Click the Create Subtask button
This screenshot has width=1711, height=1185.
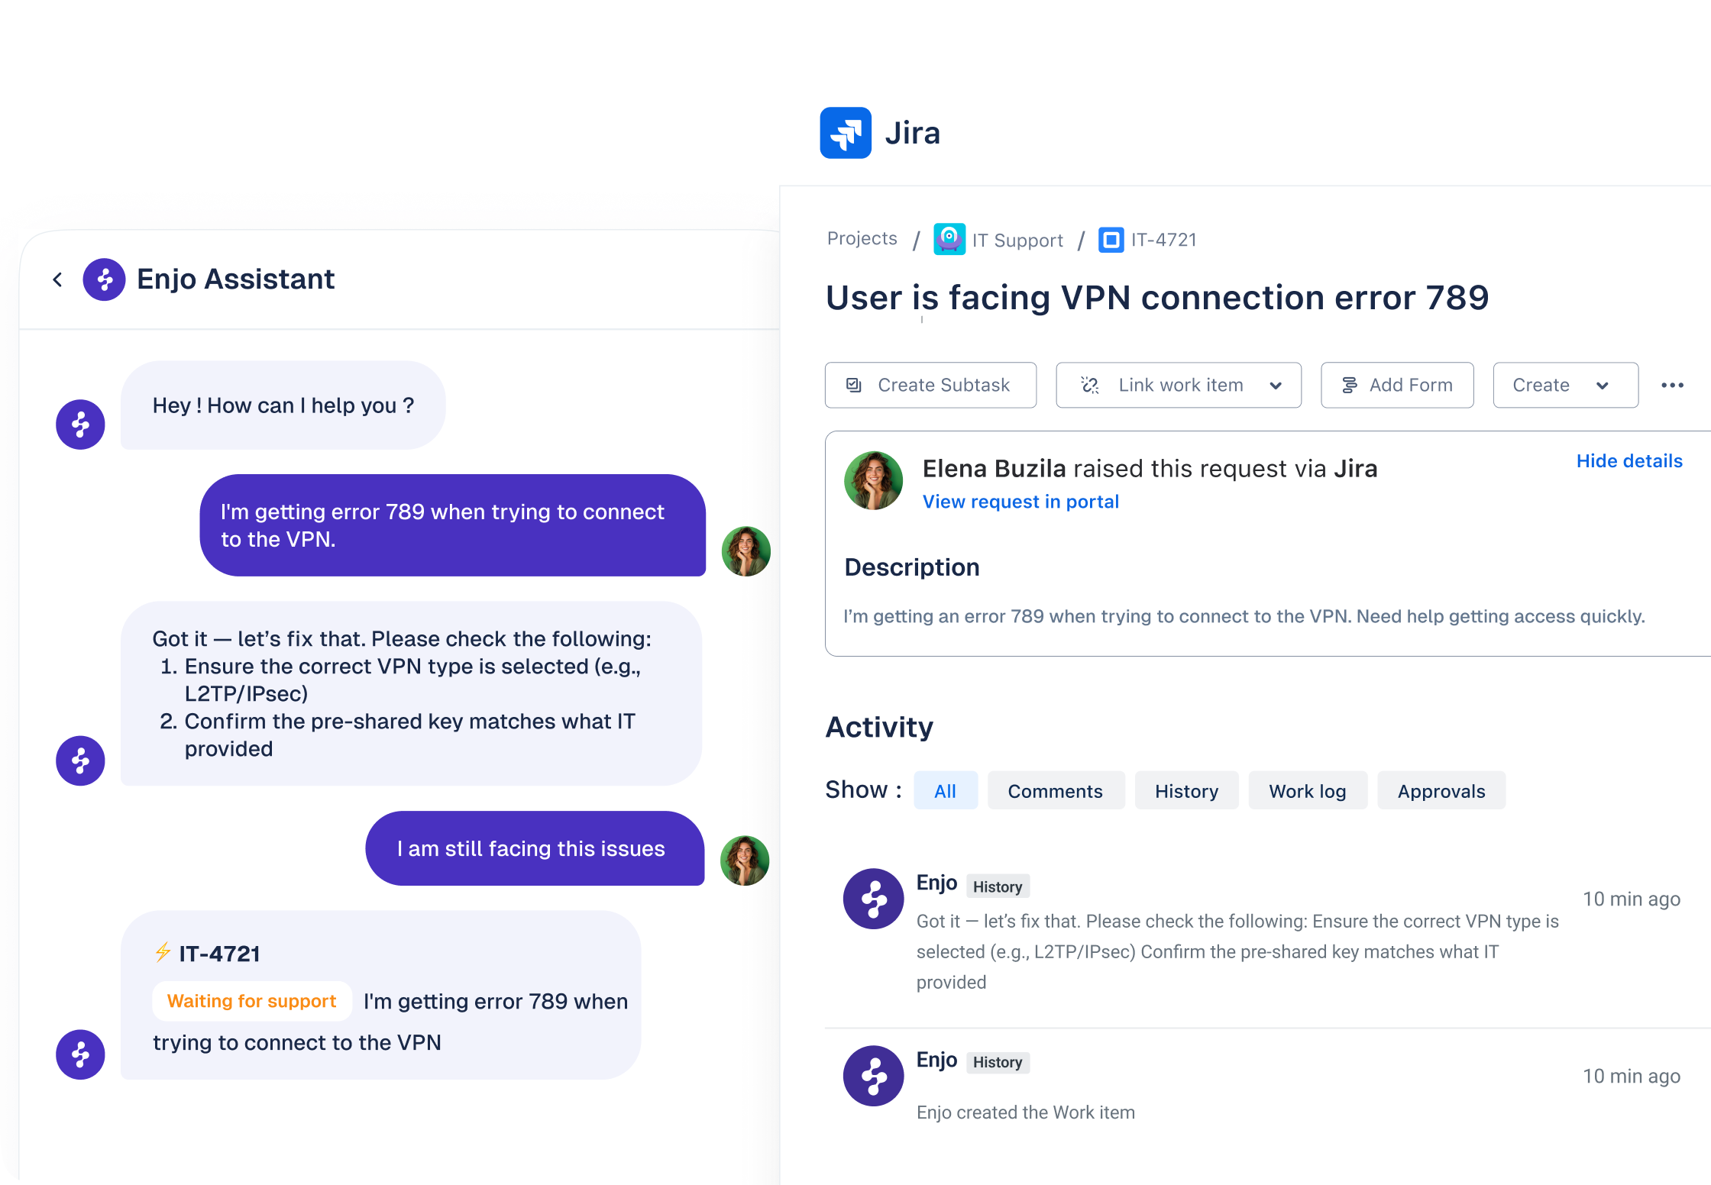tap(930, 386)
